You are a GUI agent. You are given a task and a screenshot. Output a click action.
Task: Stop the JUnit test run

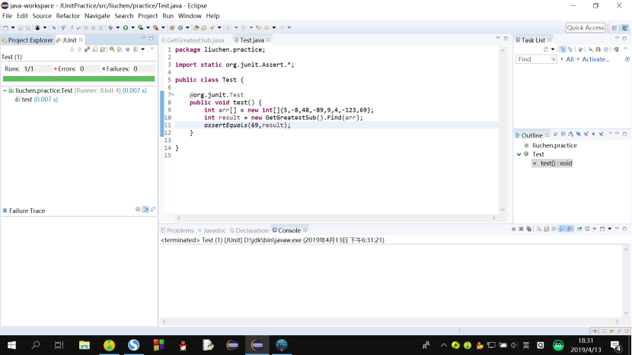click(x=127, y=49)
